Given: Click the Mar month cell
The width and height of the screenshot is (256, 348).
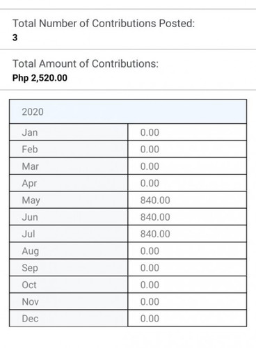Looking at the screenshot, I should [69, 166].
